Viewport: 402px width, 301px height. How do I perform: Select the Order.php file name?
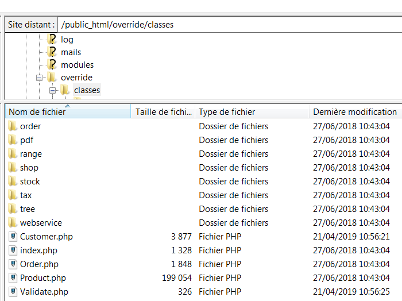coord(39,264)
